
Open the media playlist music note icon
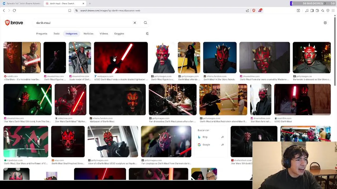coord(307,10)
